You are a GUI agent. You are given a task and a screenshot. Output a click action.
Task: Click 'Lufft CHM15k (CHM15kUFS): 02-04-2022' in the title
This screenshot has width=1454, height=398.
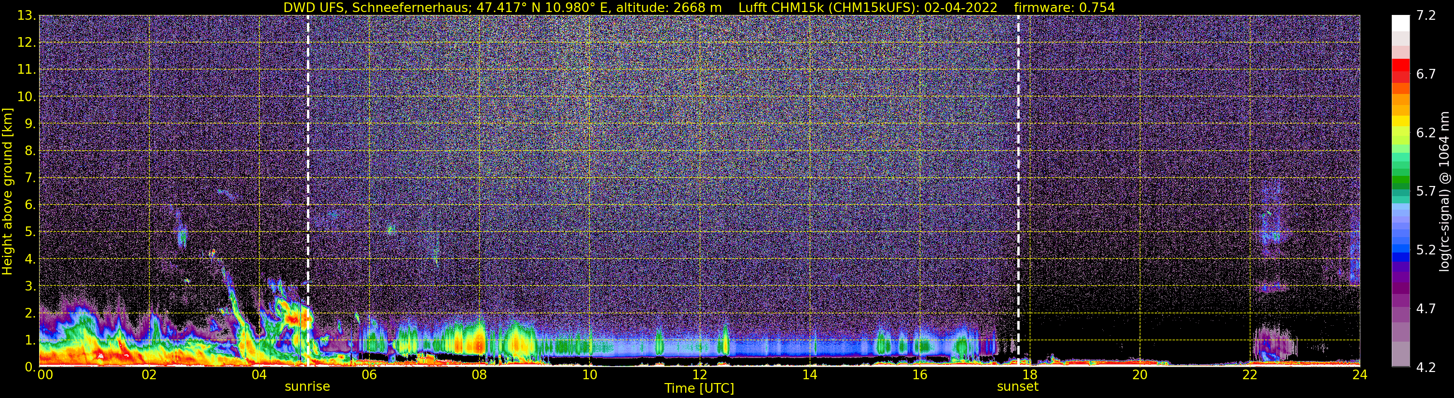[868, 8]
